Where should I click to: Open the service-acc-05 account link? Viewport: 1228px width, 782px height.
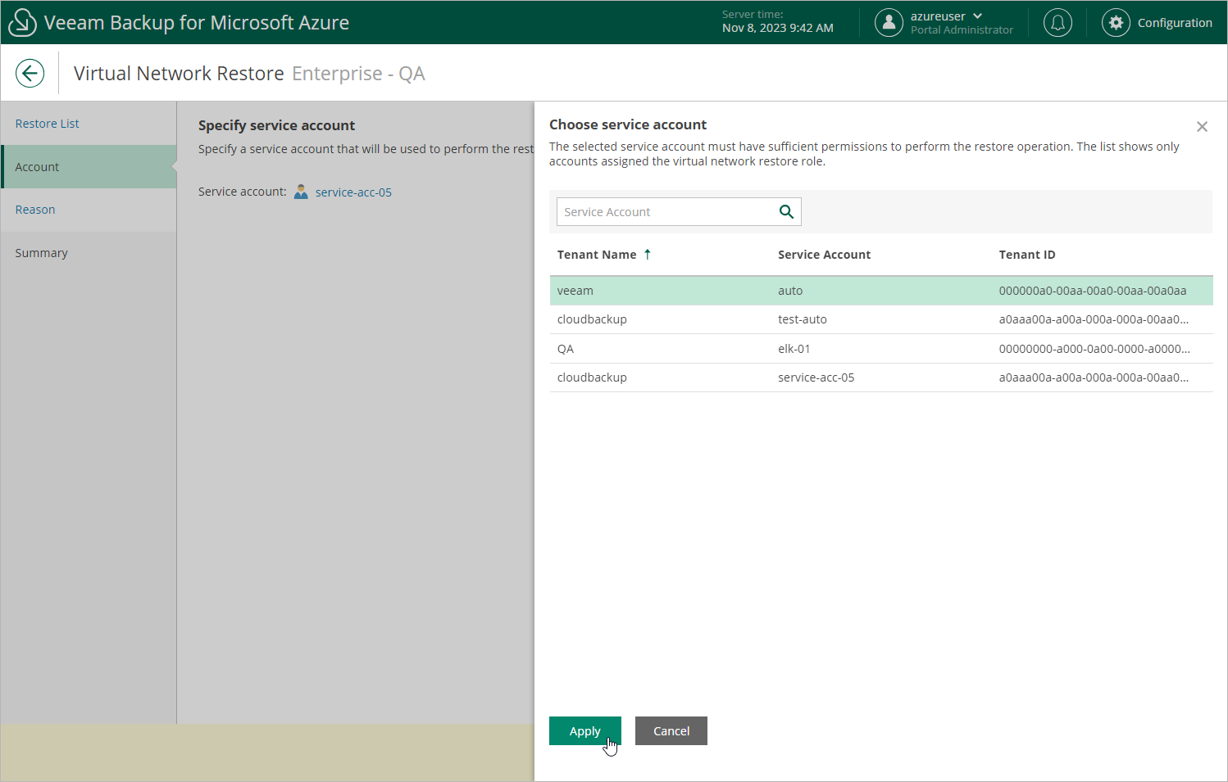353,192
